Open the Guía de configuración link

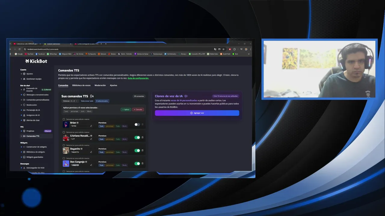click(x=138, y=78)
